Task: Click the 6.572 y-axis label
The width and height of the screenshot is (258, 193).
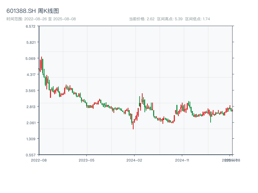Action: (31, 26)
